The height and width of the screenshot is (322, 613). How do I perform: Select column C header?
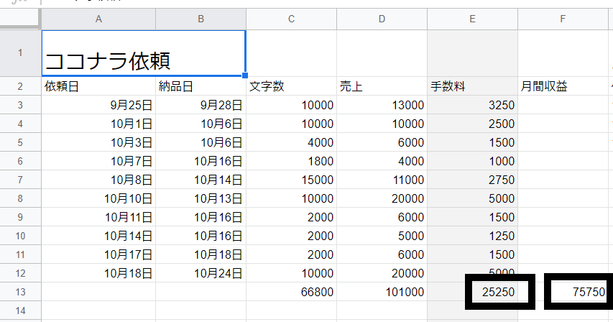click(291, 19)
